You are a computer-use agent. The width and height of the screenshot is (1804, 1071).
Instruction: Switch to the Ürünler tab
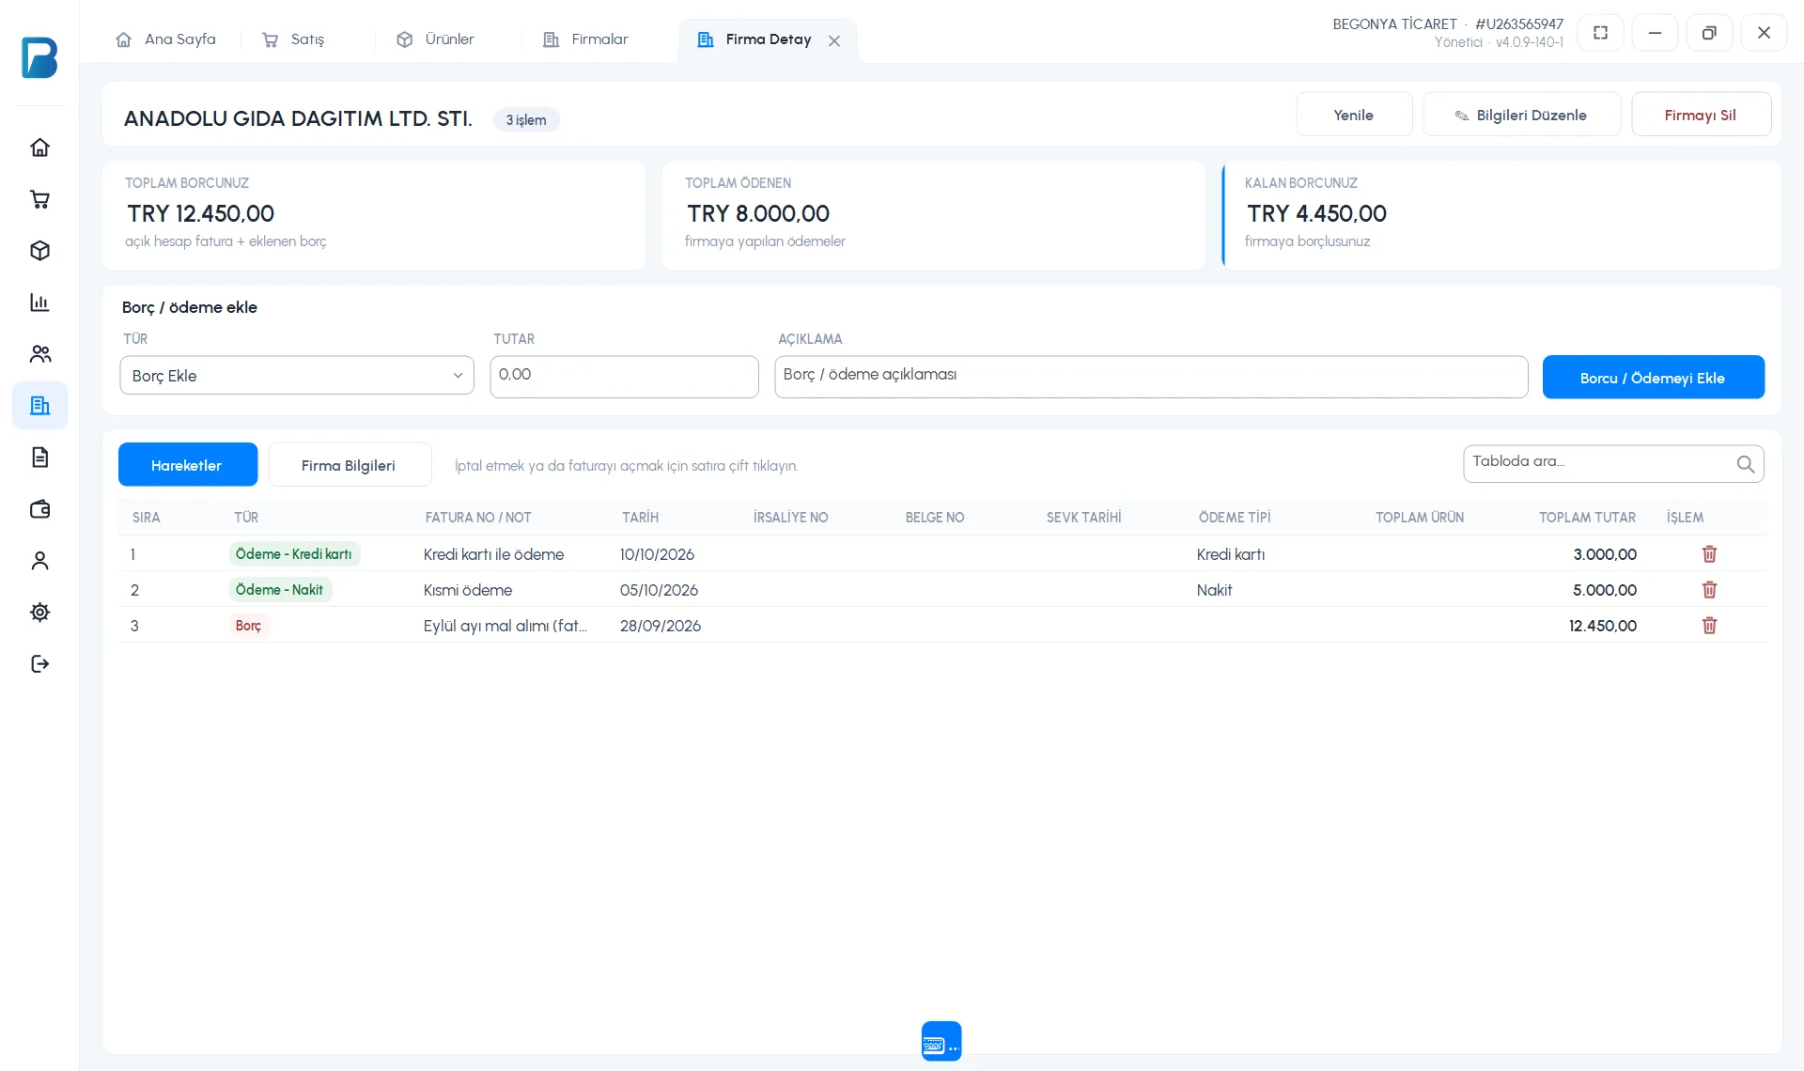pos(436,39)
